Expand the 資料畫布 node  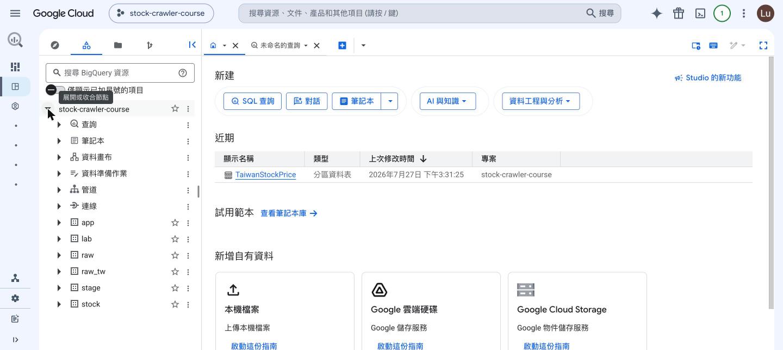click(59, 157)
